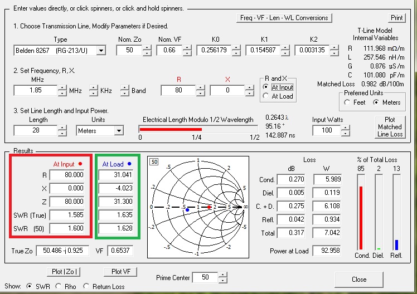Screen dimensions: 417x294
Task: Click the K2 spinner
Action: tap(334, 50)
